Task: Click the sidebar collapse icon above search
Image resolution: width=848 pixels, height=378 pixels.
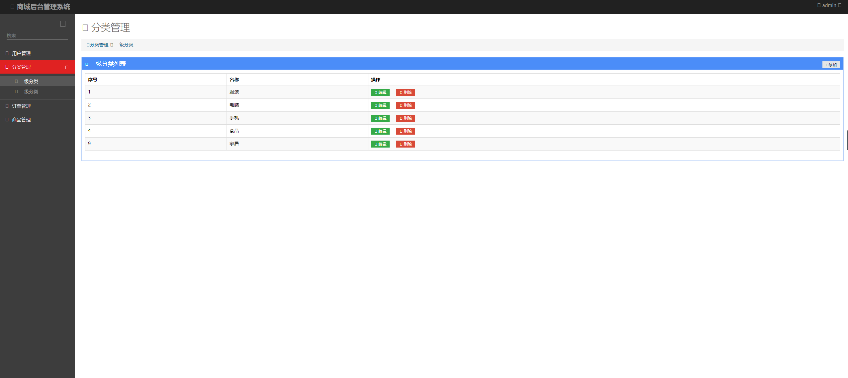Action: [x=63, y=24]
